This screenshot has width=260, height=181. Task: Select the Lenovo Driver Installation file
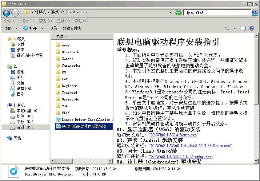pos(84,120)
